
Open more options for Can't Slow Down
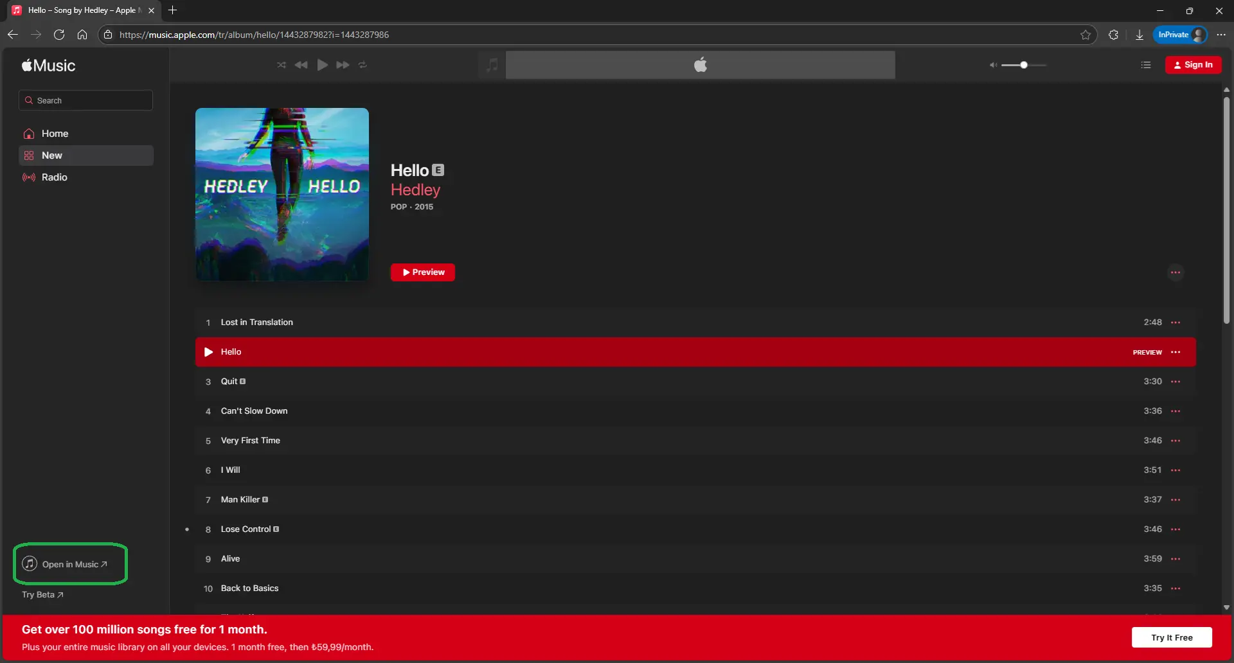1176,411
